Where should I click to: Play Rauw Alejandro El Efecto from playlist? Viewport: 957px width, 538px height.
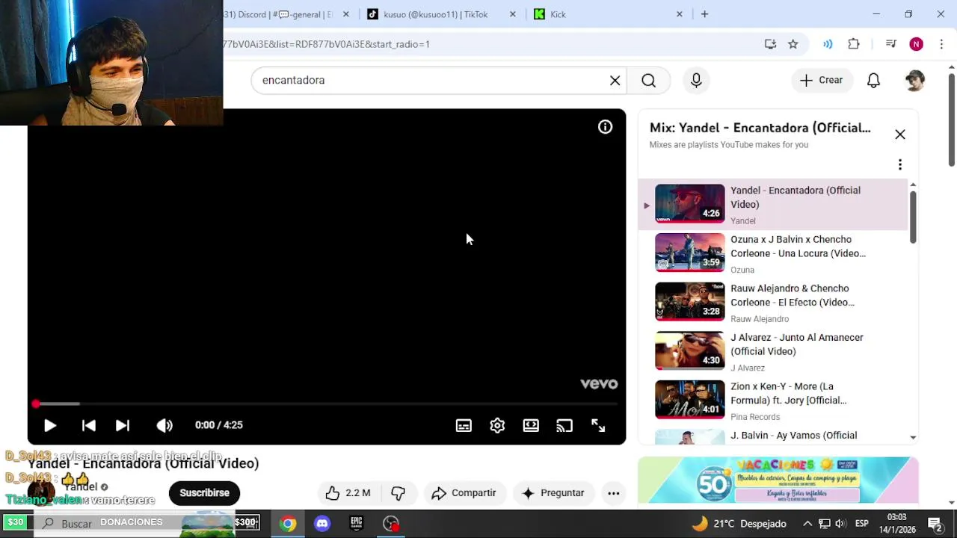coord(774,303)
